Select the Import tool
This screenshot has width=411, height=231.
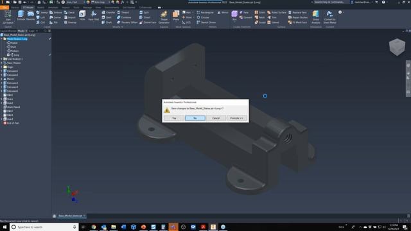[70, 17]
